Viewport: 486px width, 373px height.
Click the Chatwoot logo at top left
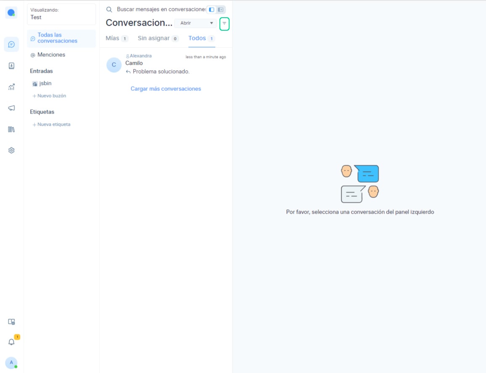(x=11, y=13)
